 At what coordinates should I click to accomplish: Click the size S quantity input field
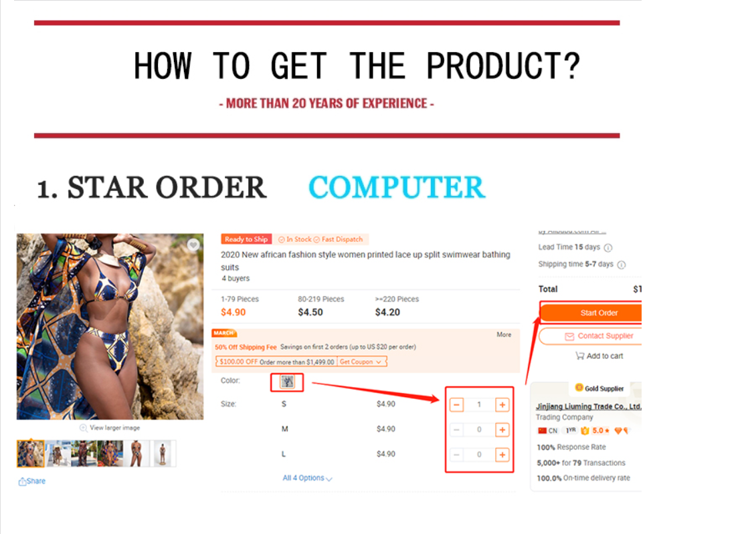point(479,405)
